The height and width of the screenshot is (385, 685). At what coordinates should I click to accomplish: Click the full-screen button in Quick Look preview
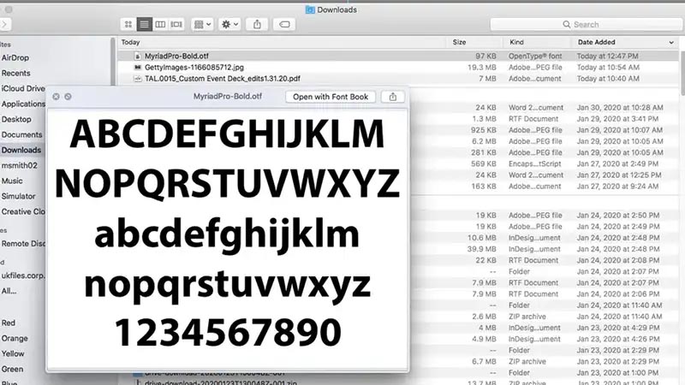(68, 97)
